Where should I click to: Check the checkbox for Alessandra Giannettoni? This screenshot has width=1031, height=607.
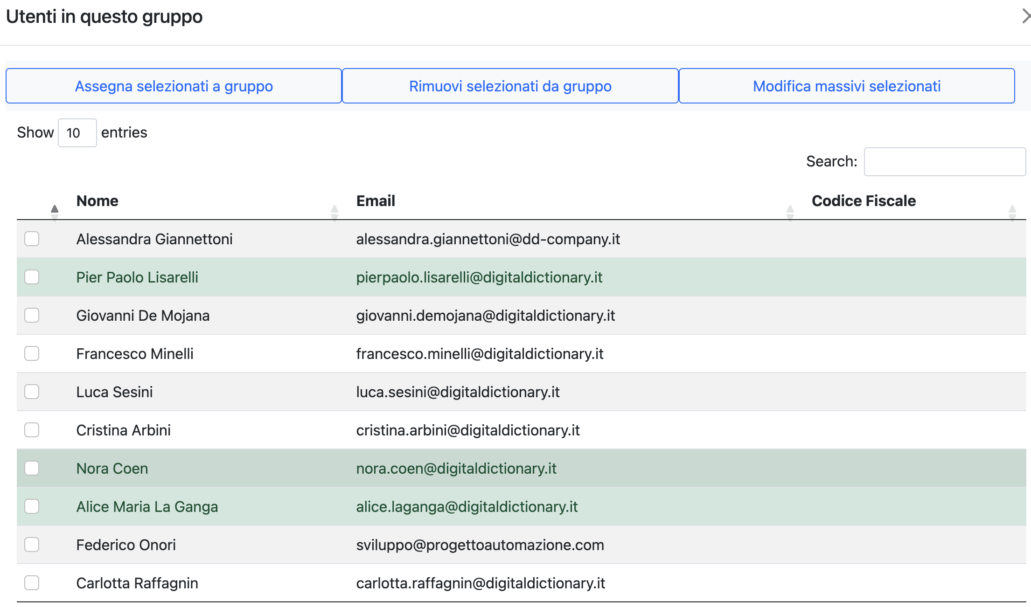[x=31, y=239]
